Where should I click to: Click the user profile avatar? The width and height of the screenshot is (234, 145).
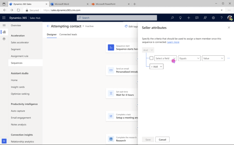[x=230, y=18]
